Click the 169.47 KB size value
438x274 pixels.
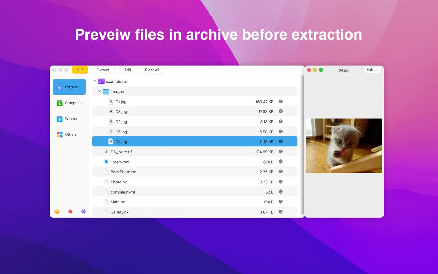265,102
